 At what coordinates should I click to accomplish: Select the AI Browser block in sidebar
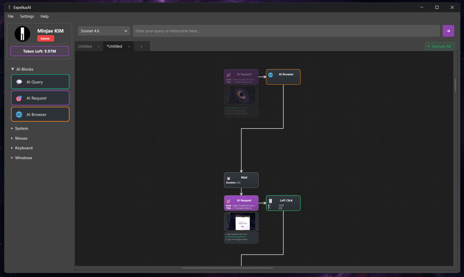click(x=40, y=114)
